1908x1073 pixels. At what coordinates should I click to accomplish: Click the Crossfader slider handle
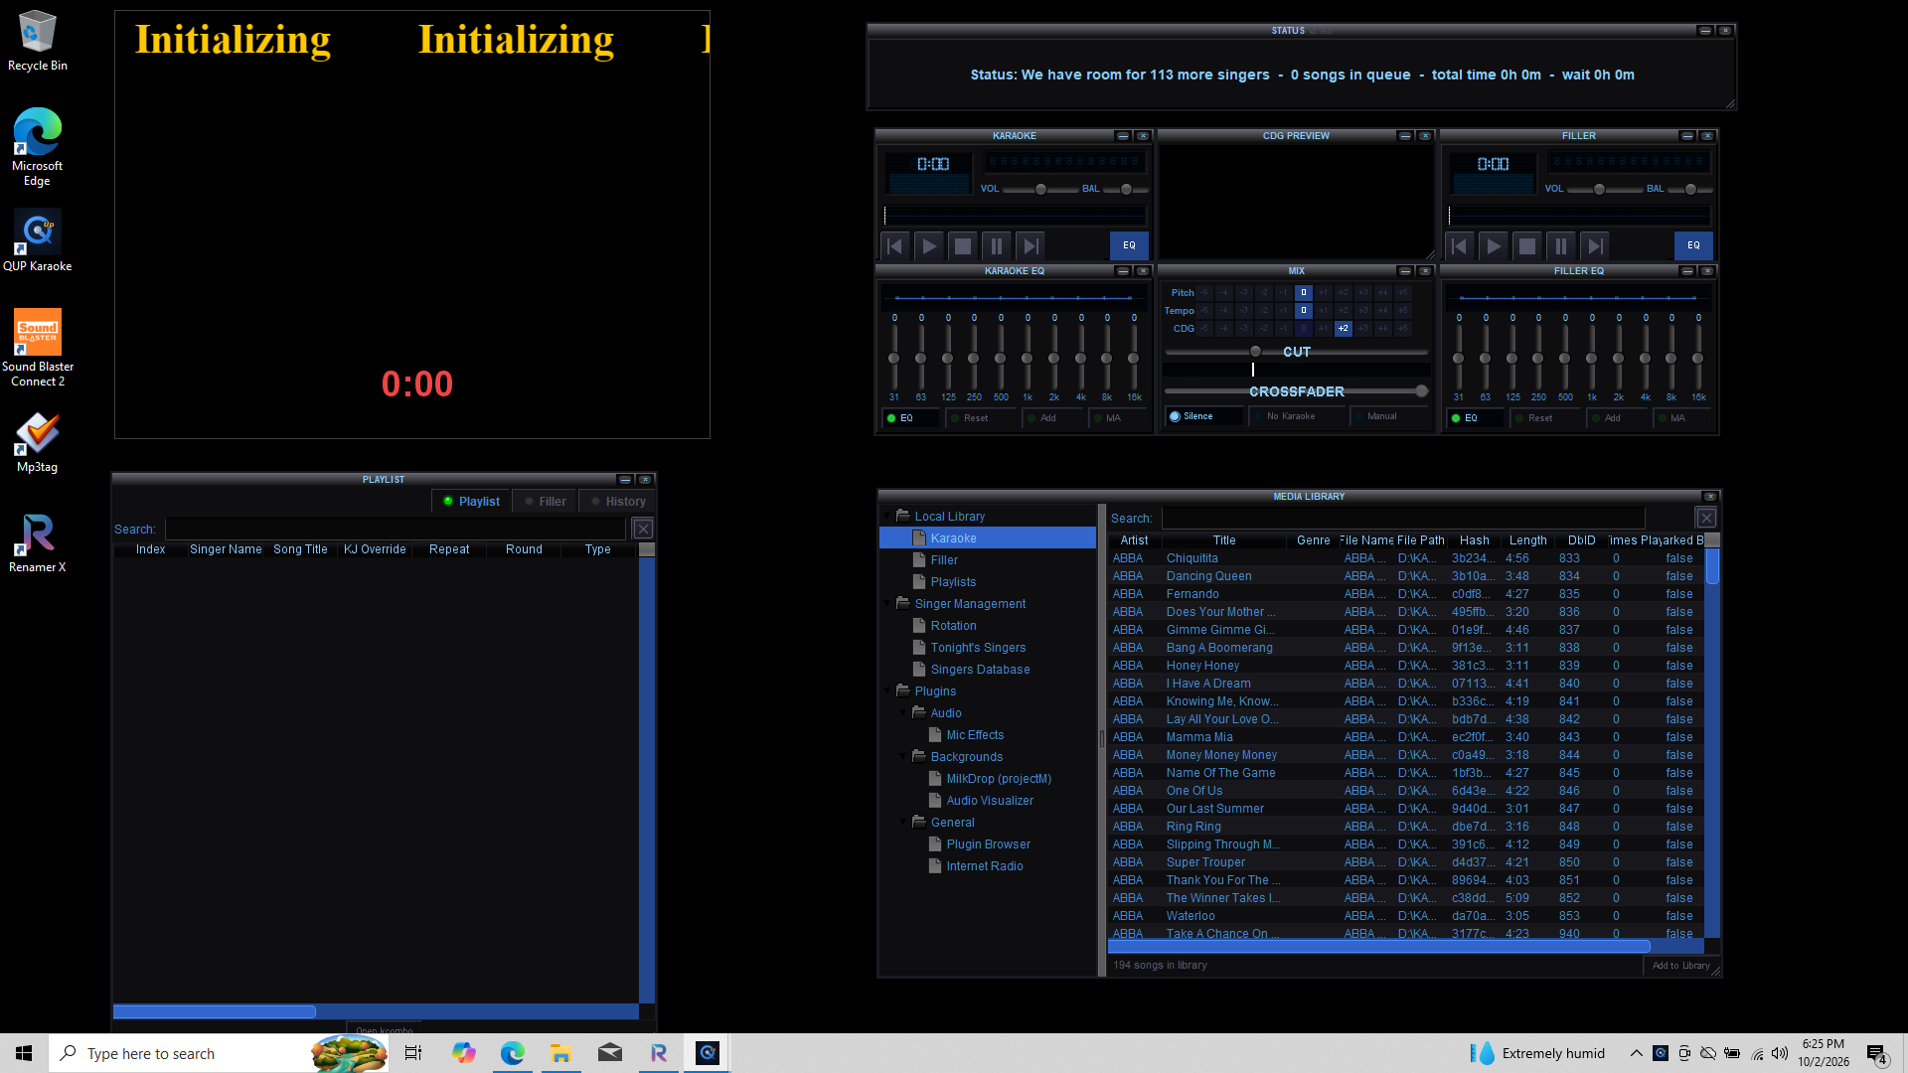tap(1422, 391)
